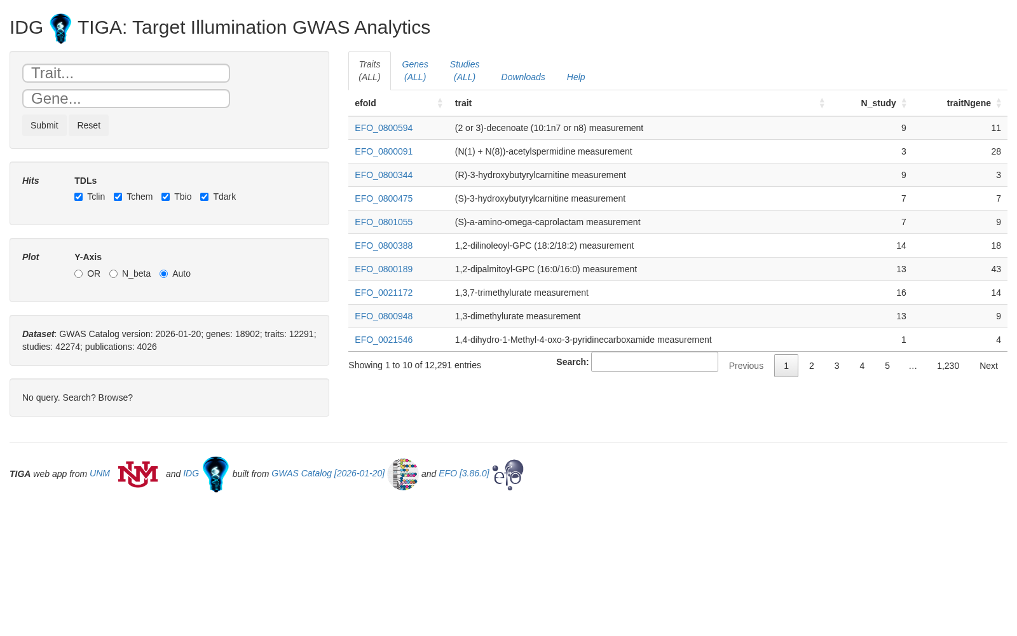
Task: Select the OR Y-axis radio button
Action: [79, 274]
